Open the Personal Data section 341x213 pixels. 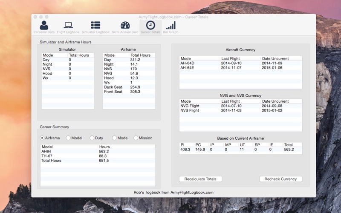[x=44, y=27]
